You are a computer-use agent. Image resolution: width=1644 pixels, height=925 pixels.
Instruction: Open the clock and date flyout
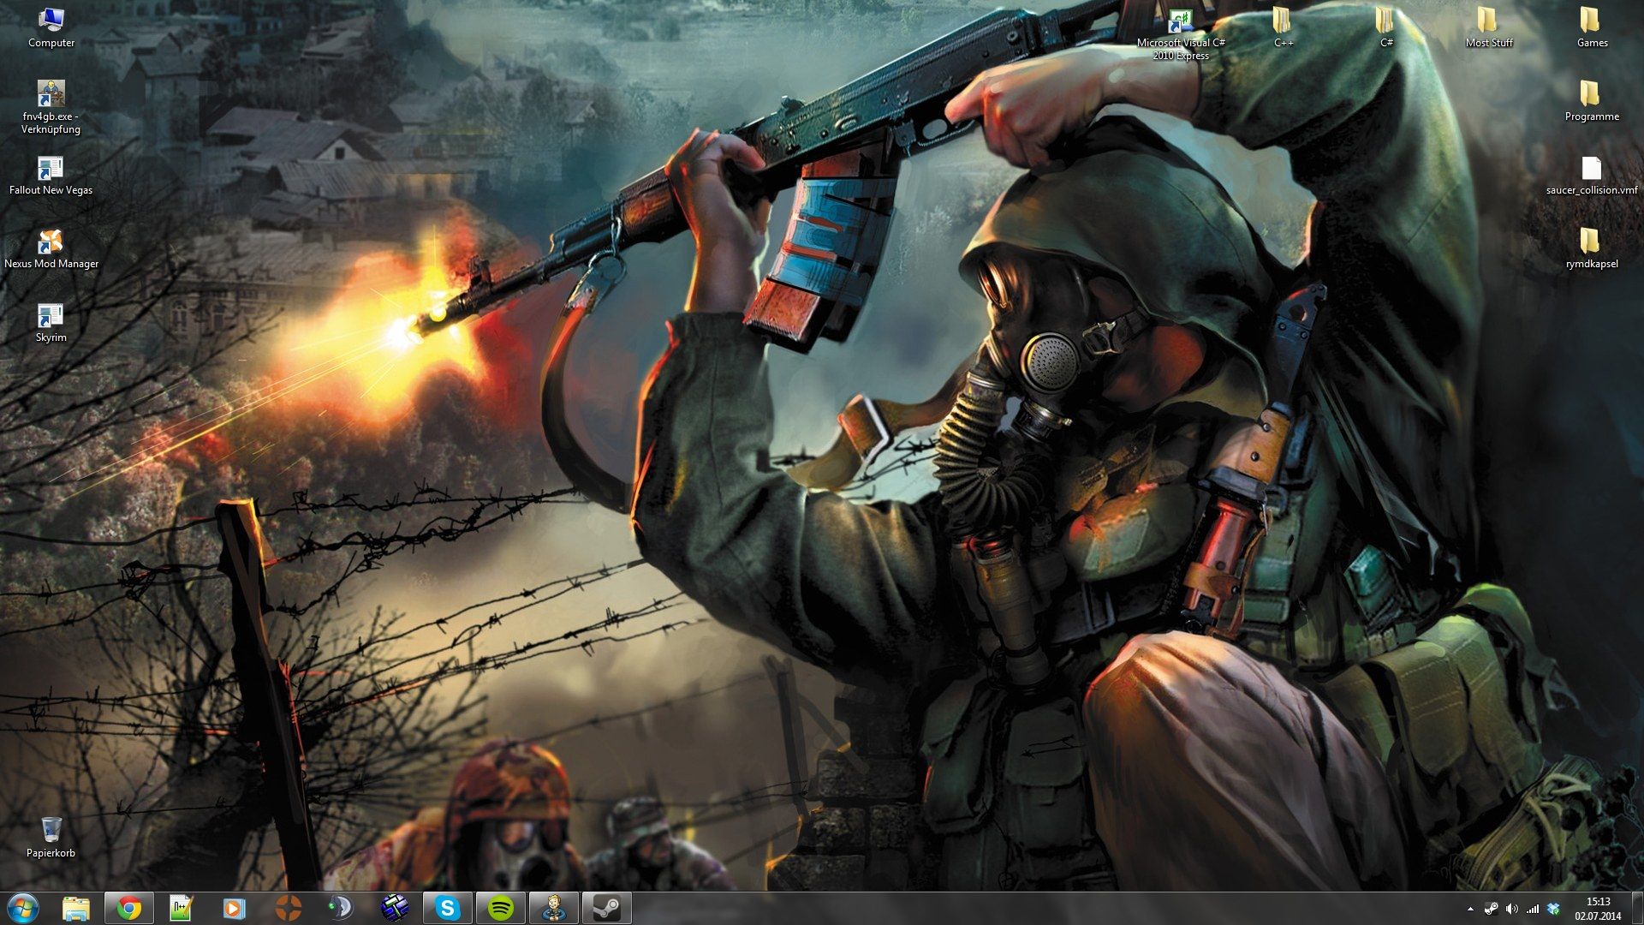click(1597, 909)
